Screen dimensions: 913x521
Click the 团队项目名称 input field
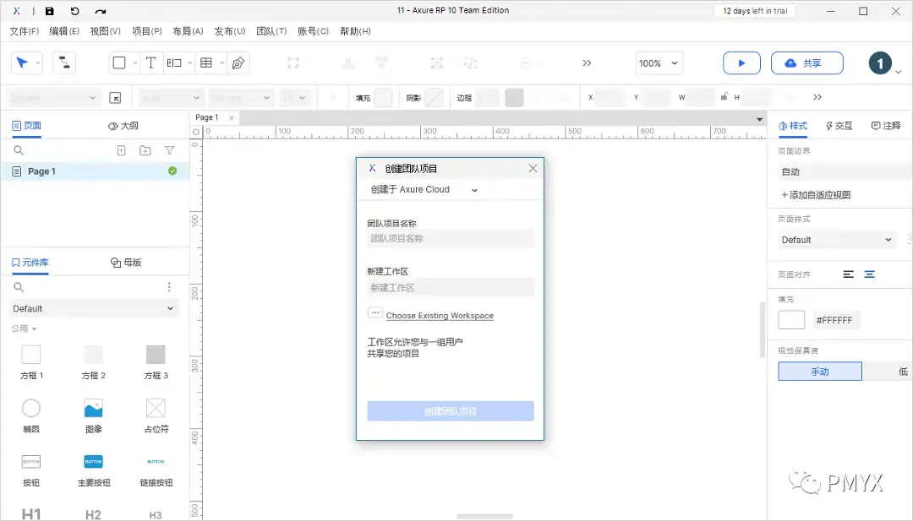click(x=450, y=241)
